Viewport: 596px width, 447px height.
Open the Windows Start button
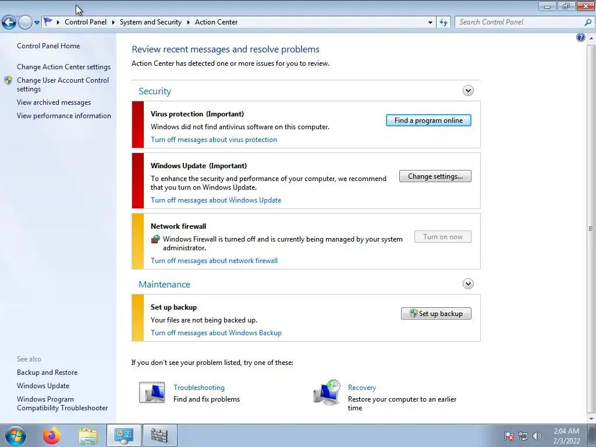pos(16,435)
